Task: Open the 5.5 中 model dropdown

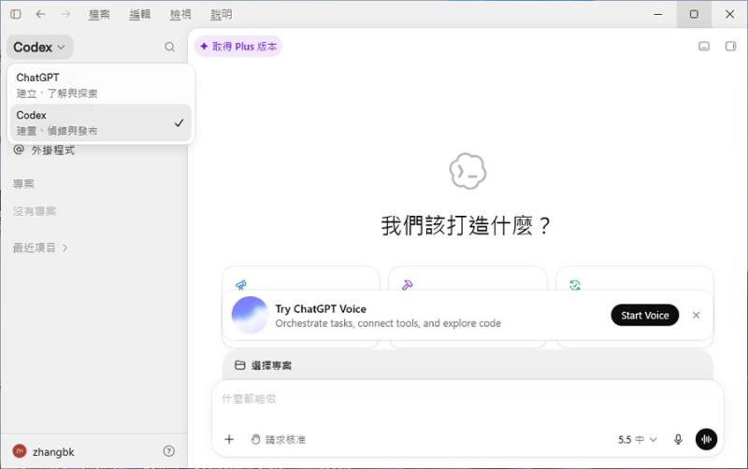Action: click(638, 439)
